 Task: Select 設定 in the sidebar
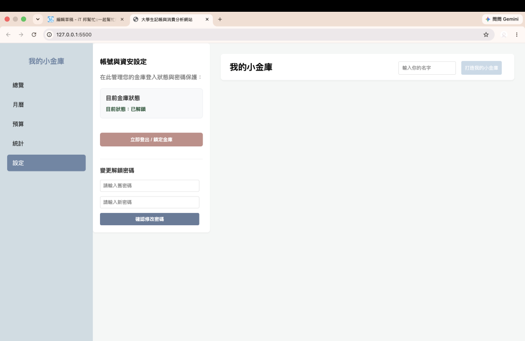46,163
